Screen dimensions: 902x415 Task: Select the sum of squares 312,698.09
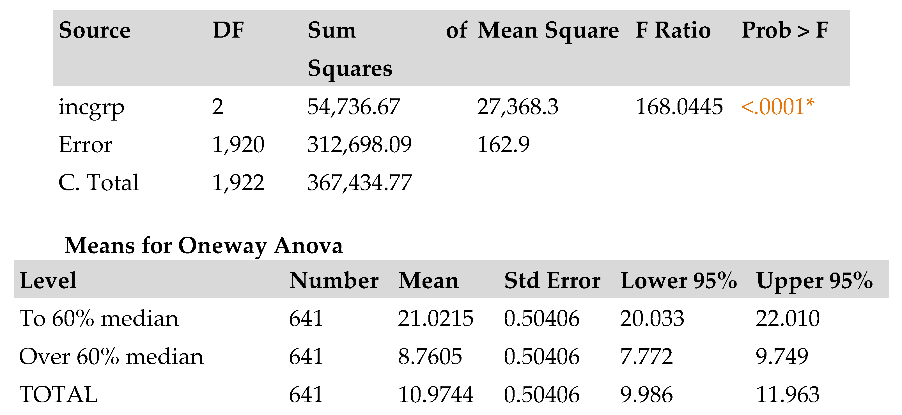pyautogui.click(x=359, y=144)
